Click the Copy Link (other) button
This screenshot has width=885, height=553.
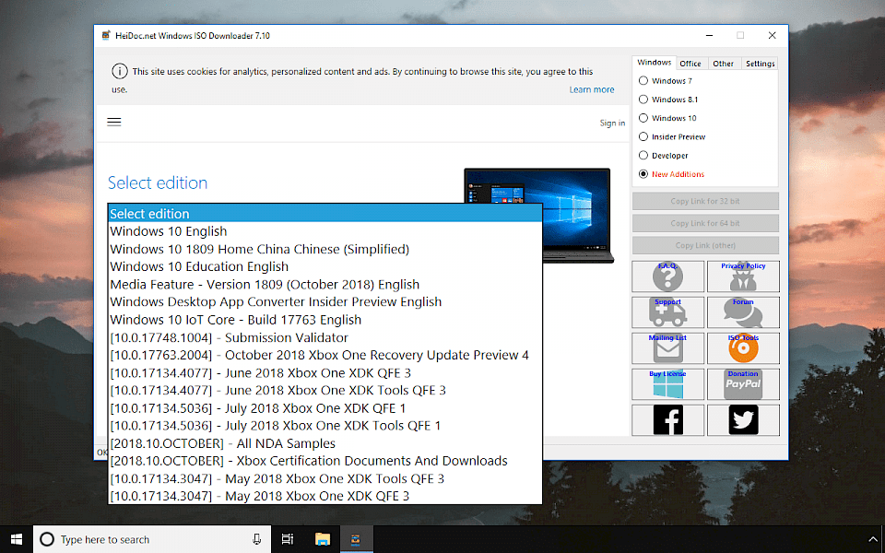705,245
